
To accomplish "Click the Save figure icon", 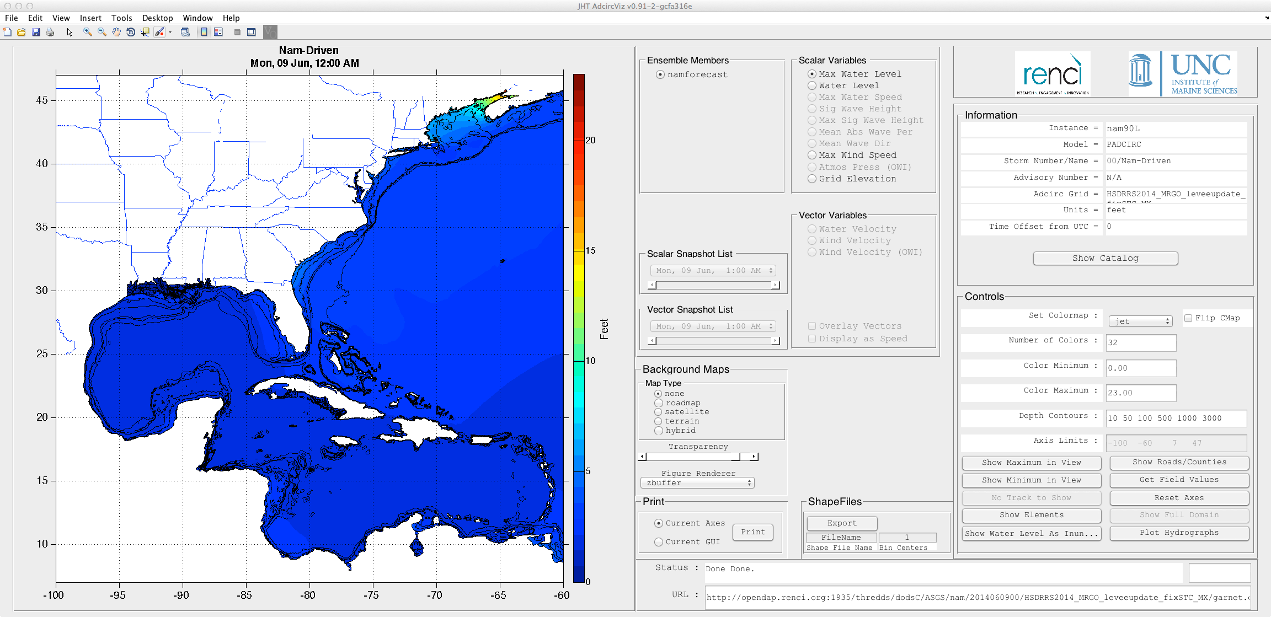I will coord(36,33).
